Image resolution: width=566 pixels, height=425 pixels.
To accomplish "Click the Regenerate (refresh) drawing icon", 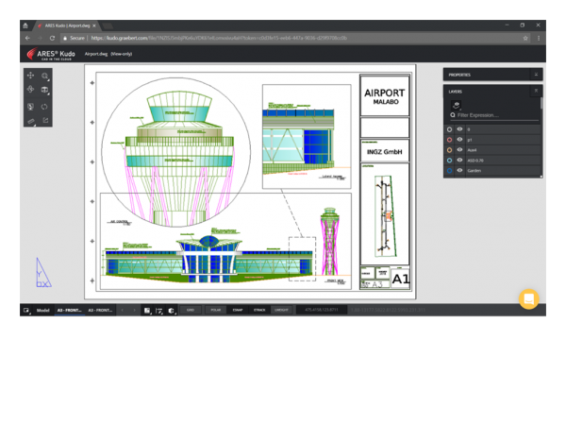I will [44, 106].
